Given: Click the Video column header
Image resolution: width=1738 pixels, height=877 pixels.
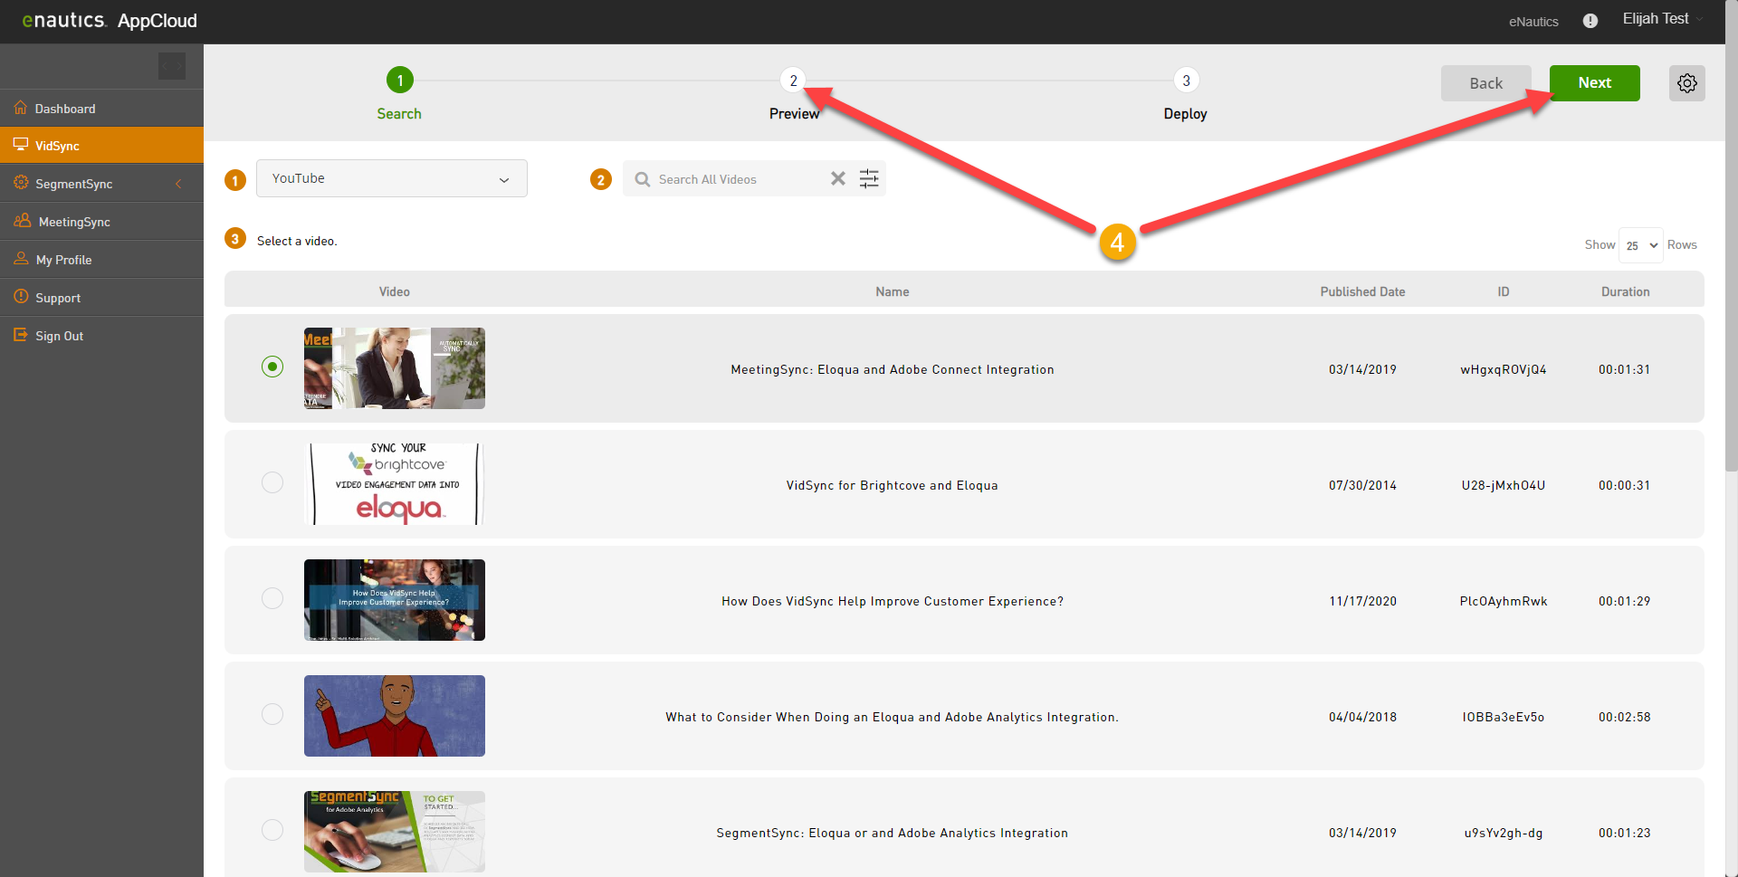Looking at the screenshot, I should click(395, 291).
